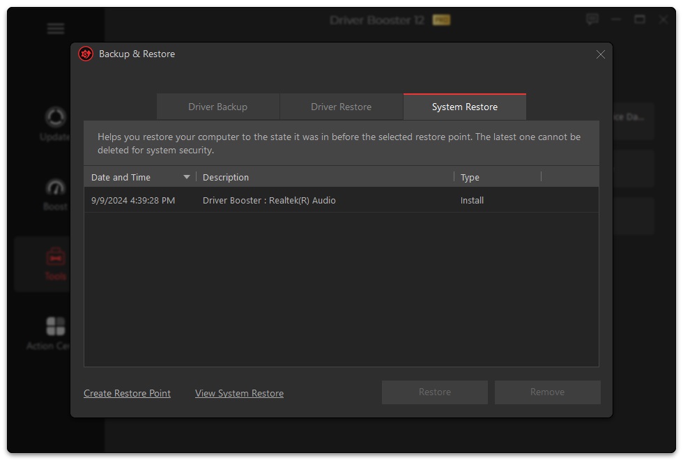
Task: Close the Backup & Restore dialog
Action: point(601,54)
